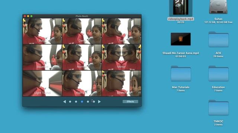Image resolution: width=238 pixels, height=133 pixels.
Task: Select the Dent effect thumbnail
Action: pos(82,31)
